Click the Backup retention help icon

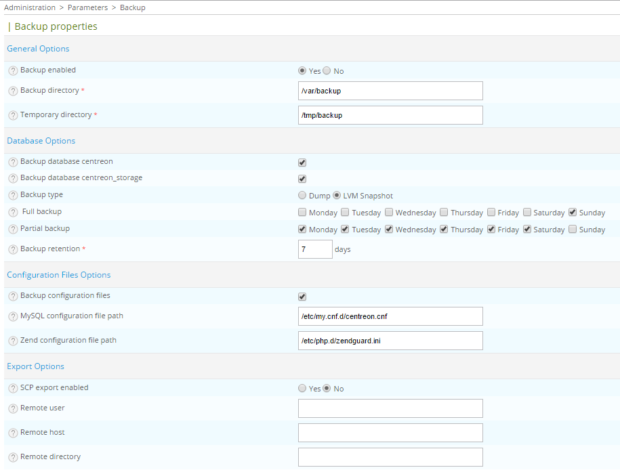(13, 249)
